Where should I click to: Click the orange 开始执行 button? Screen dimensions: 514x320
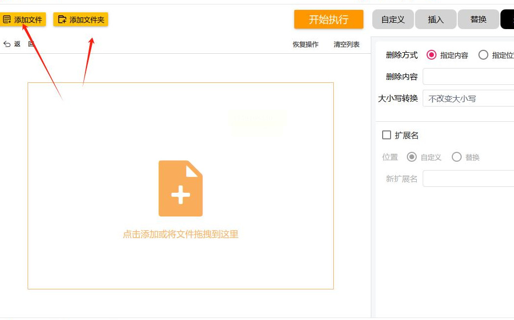point(328,19)
